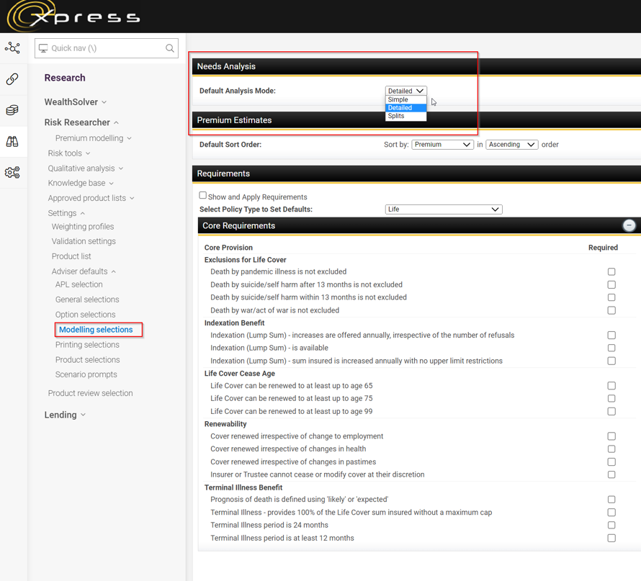Select Splits from the analysis mode list
Screen dimensions: 641x581
(397, 116)
